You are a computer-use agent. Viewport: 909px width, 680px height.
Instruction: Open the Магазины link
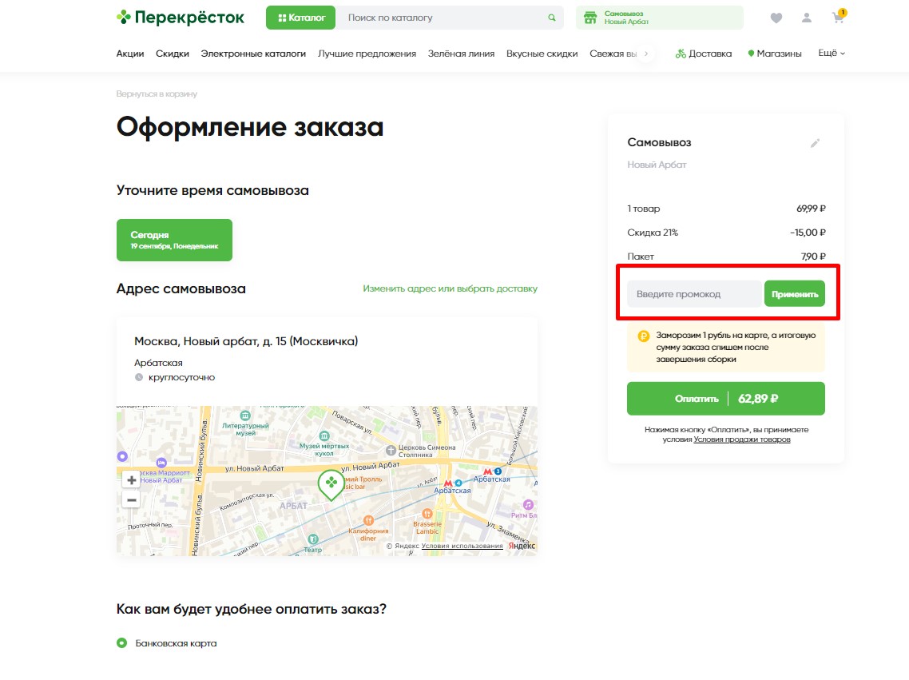pos(775,54)
